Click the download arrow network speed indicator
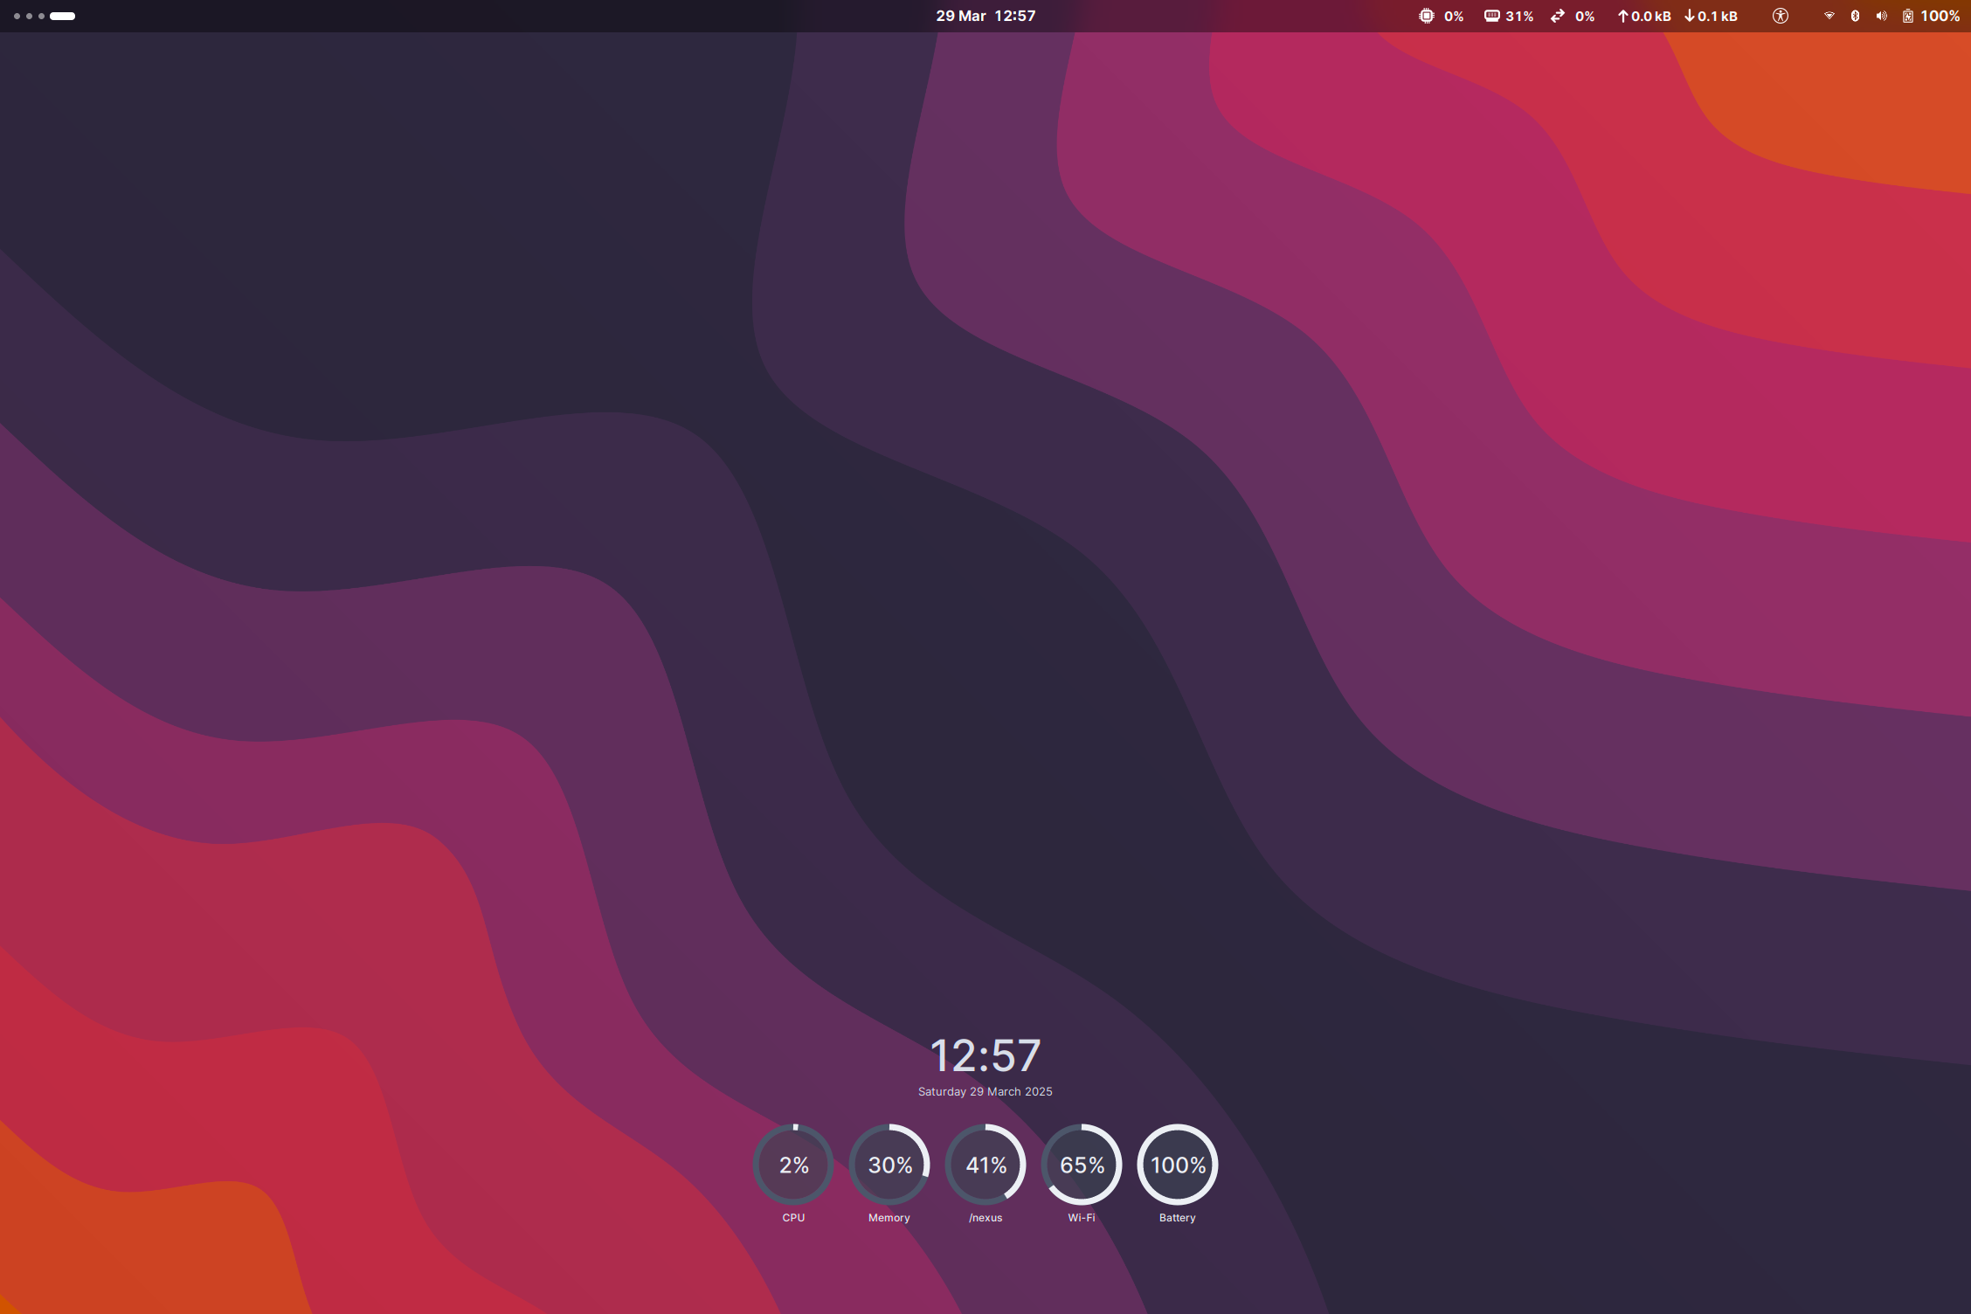Screen dimensions: 1971x1314 [x=1711, y=16]
